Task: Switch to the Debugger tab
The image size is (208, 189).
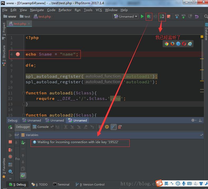Action: click(x=23, y=127)
